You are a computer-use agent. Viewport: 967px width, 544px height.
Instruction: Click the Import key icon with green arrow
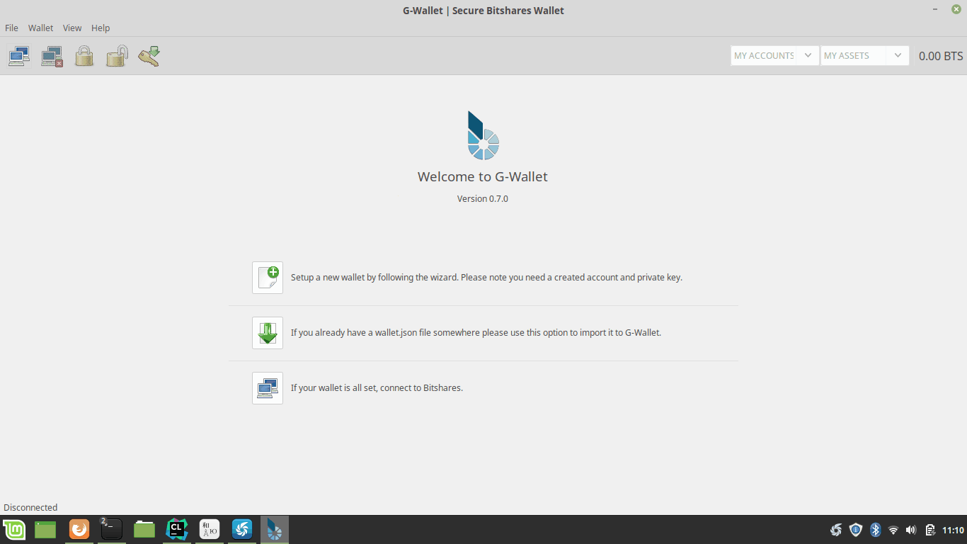149,56
